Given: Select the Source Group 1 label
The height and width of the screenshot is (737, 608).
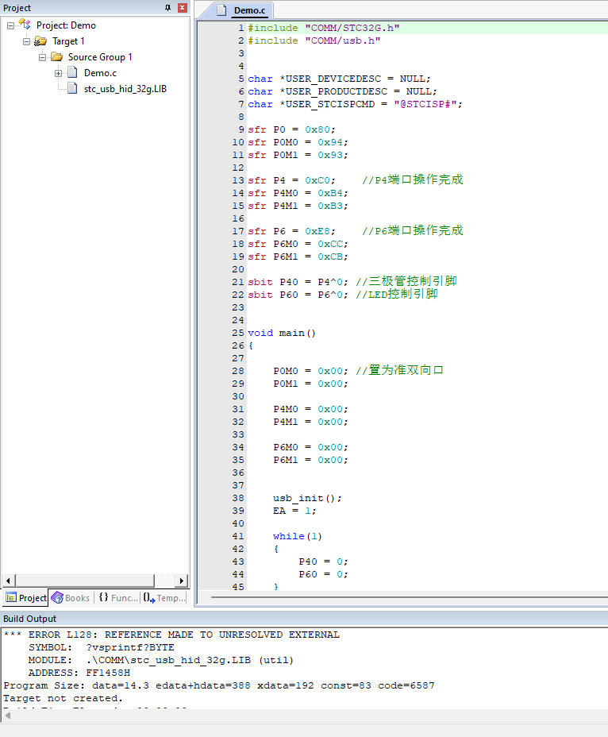Looking at the screenshot, I should [x=100, y=57].
